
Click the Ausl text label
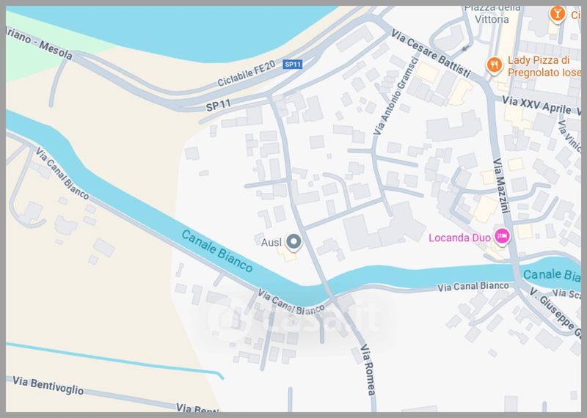point(271,243)
